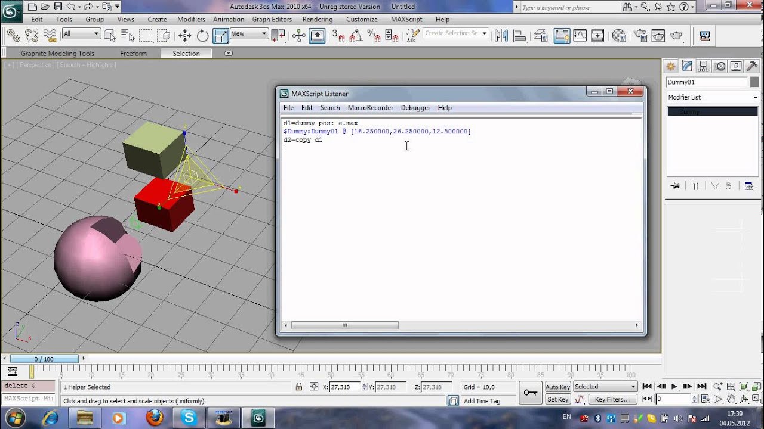Open the key filter Selected dropdown
This screenshot has height=429, width=764.
pos(605,387)
